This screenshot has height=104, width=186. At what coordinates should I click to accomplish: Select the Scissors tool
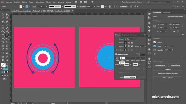click(7, 31)
